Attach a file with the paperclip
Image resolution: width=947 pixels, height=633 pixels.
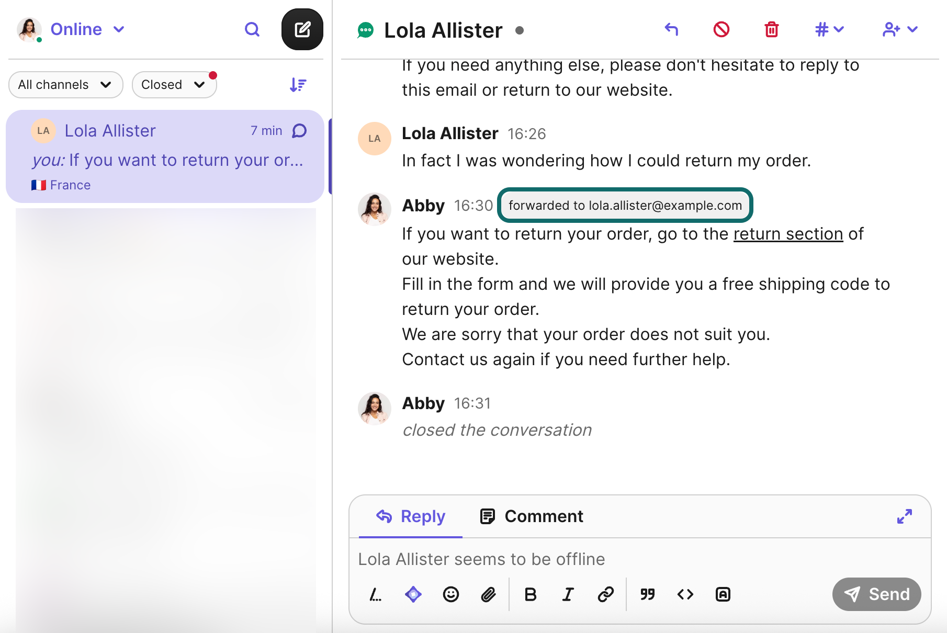pyautogui.click(x=488, y=594)
